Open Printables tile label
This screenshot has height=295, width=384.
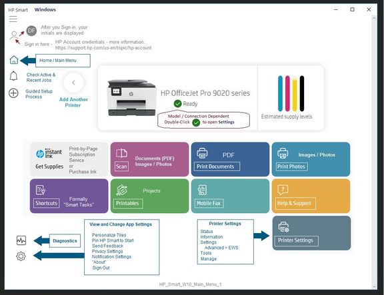tap(127, 203)
